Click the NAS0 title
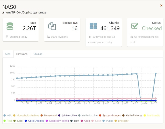Viewport: 165px width, 129px height. [9, 7]
